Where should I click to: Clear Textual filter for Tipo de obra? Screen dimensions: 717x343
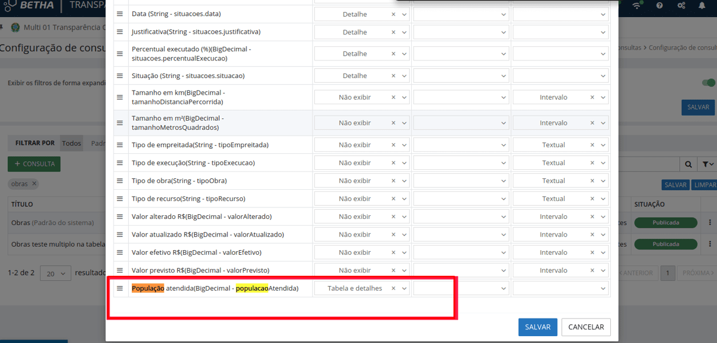(592, 181)
